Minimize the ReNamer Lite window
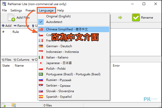Image resolution: width=162 pixels, height=108 pixels. 132,4
